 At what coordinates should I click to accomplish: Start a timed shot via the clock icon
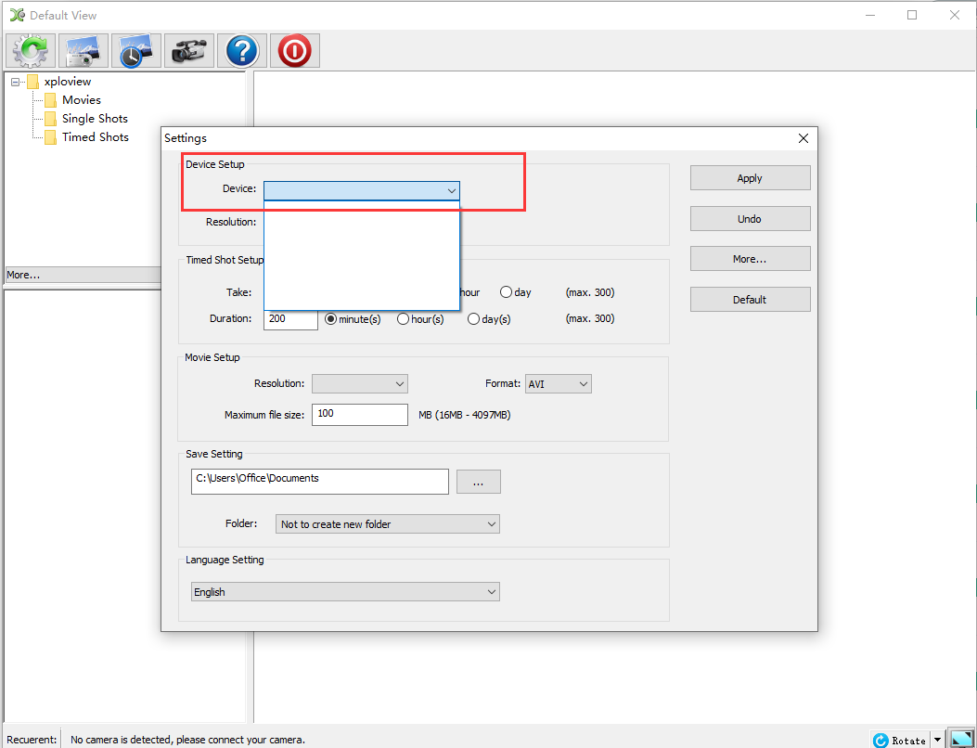[135, 50]
